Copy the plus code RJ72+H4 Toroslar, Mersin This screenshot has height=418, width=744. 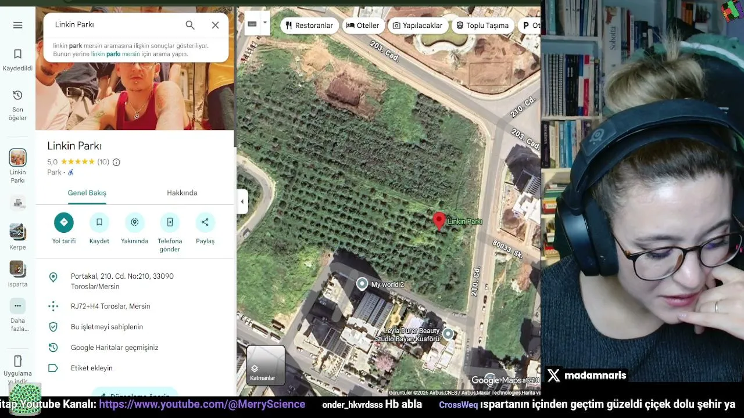coord(135,307)
